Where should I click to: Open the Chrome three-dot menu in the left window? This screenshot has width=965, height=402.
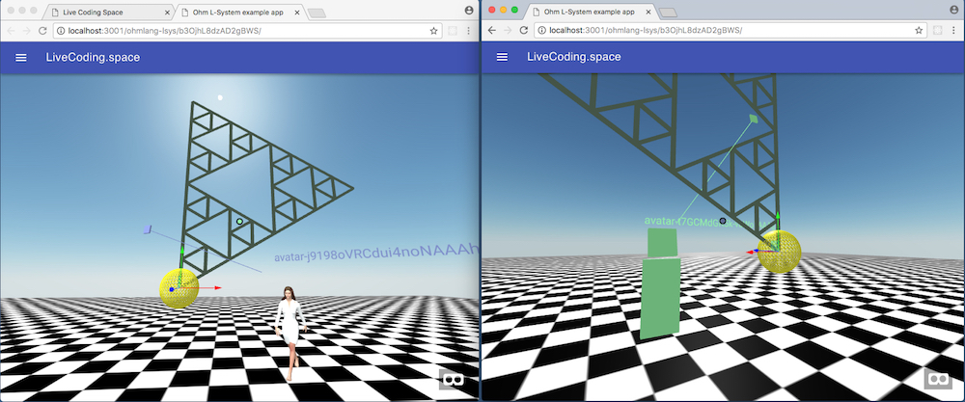(469, 31)
